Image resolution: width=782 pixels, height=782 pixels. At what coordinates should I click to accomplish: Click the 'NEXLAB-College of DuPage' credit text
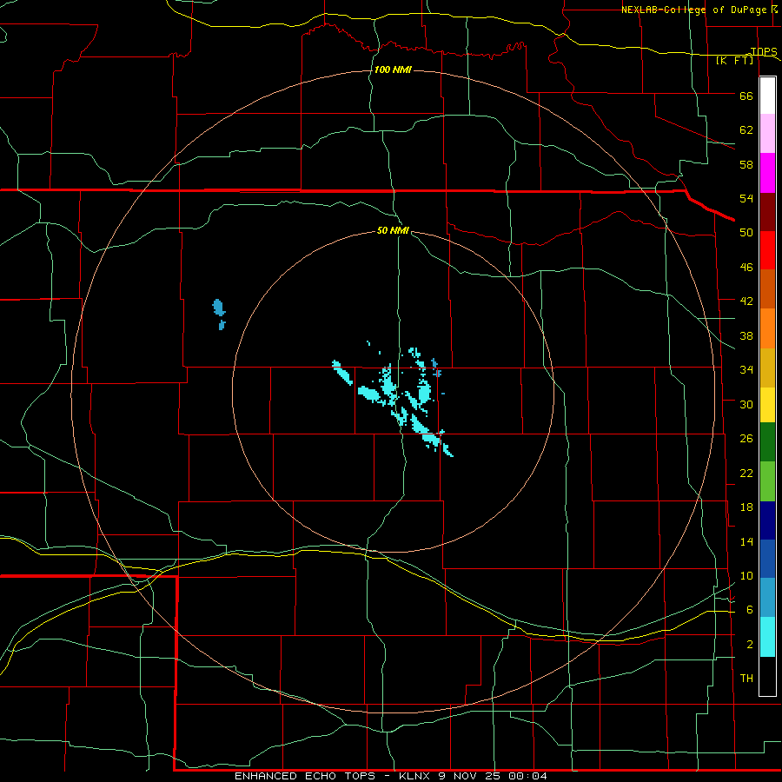point(693,10)
